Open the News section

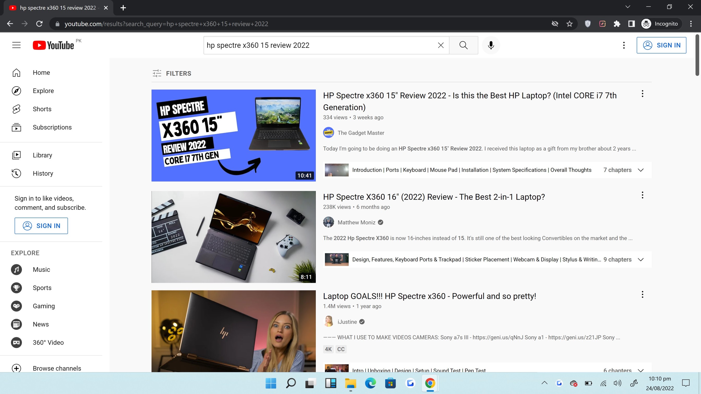[x=41, y=324]
